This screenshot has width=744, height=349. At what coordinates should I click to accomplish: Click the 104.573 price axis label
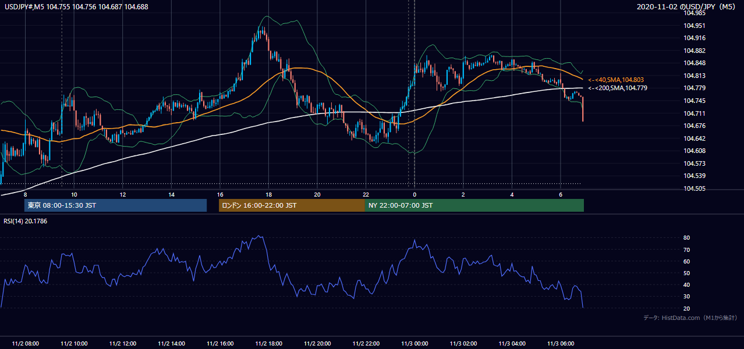coord(695,163)
